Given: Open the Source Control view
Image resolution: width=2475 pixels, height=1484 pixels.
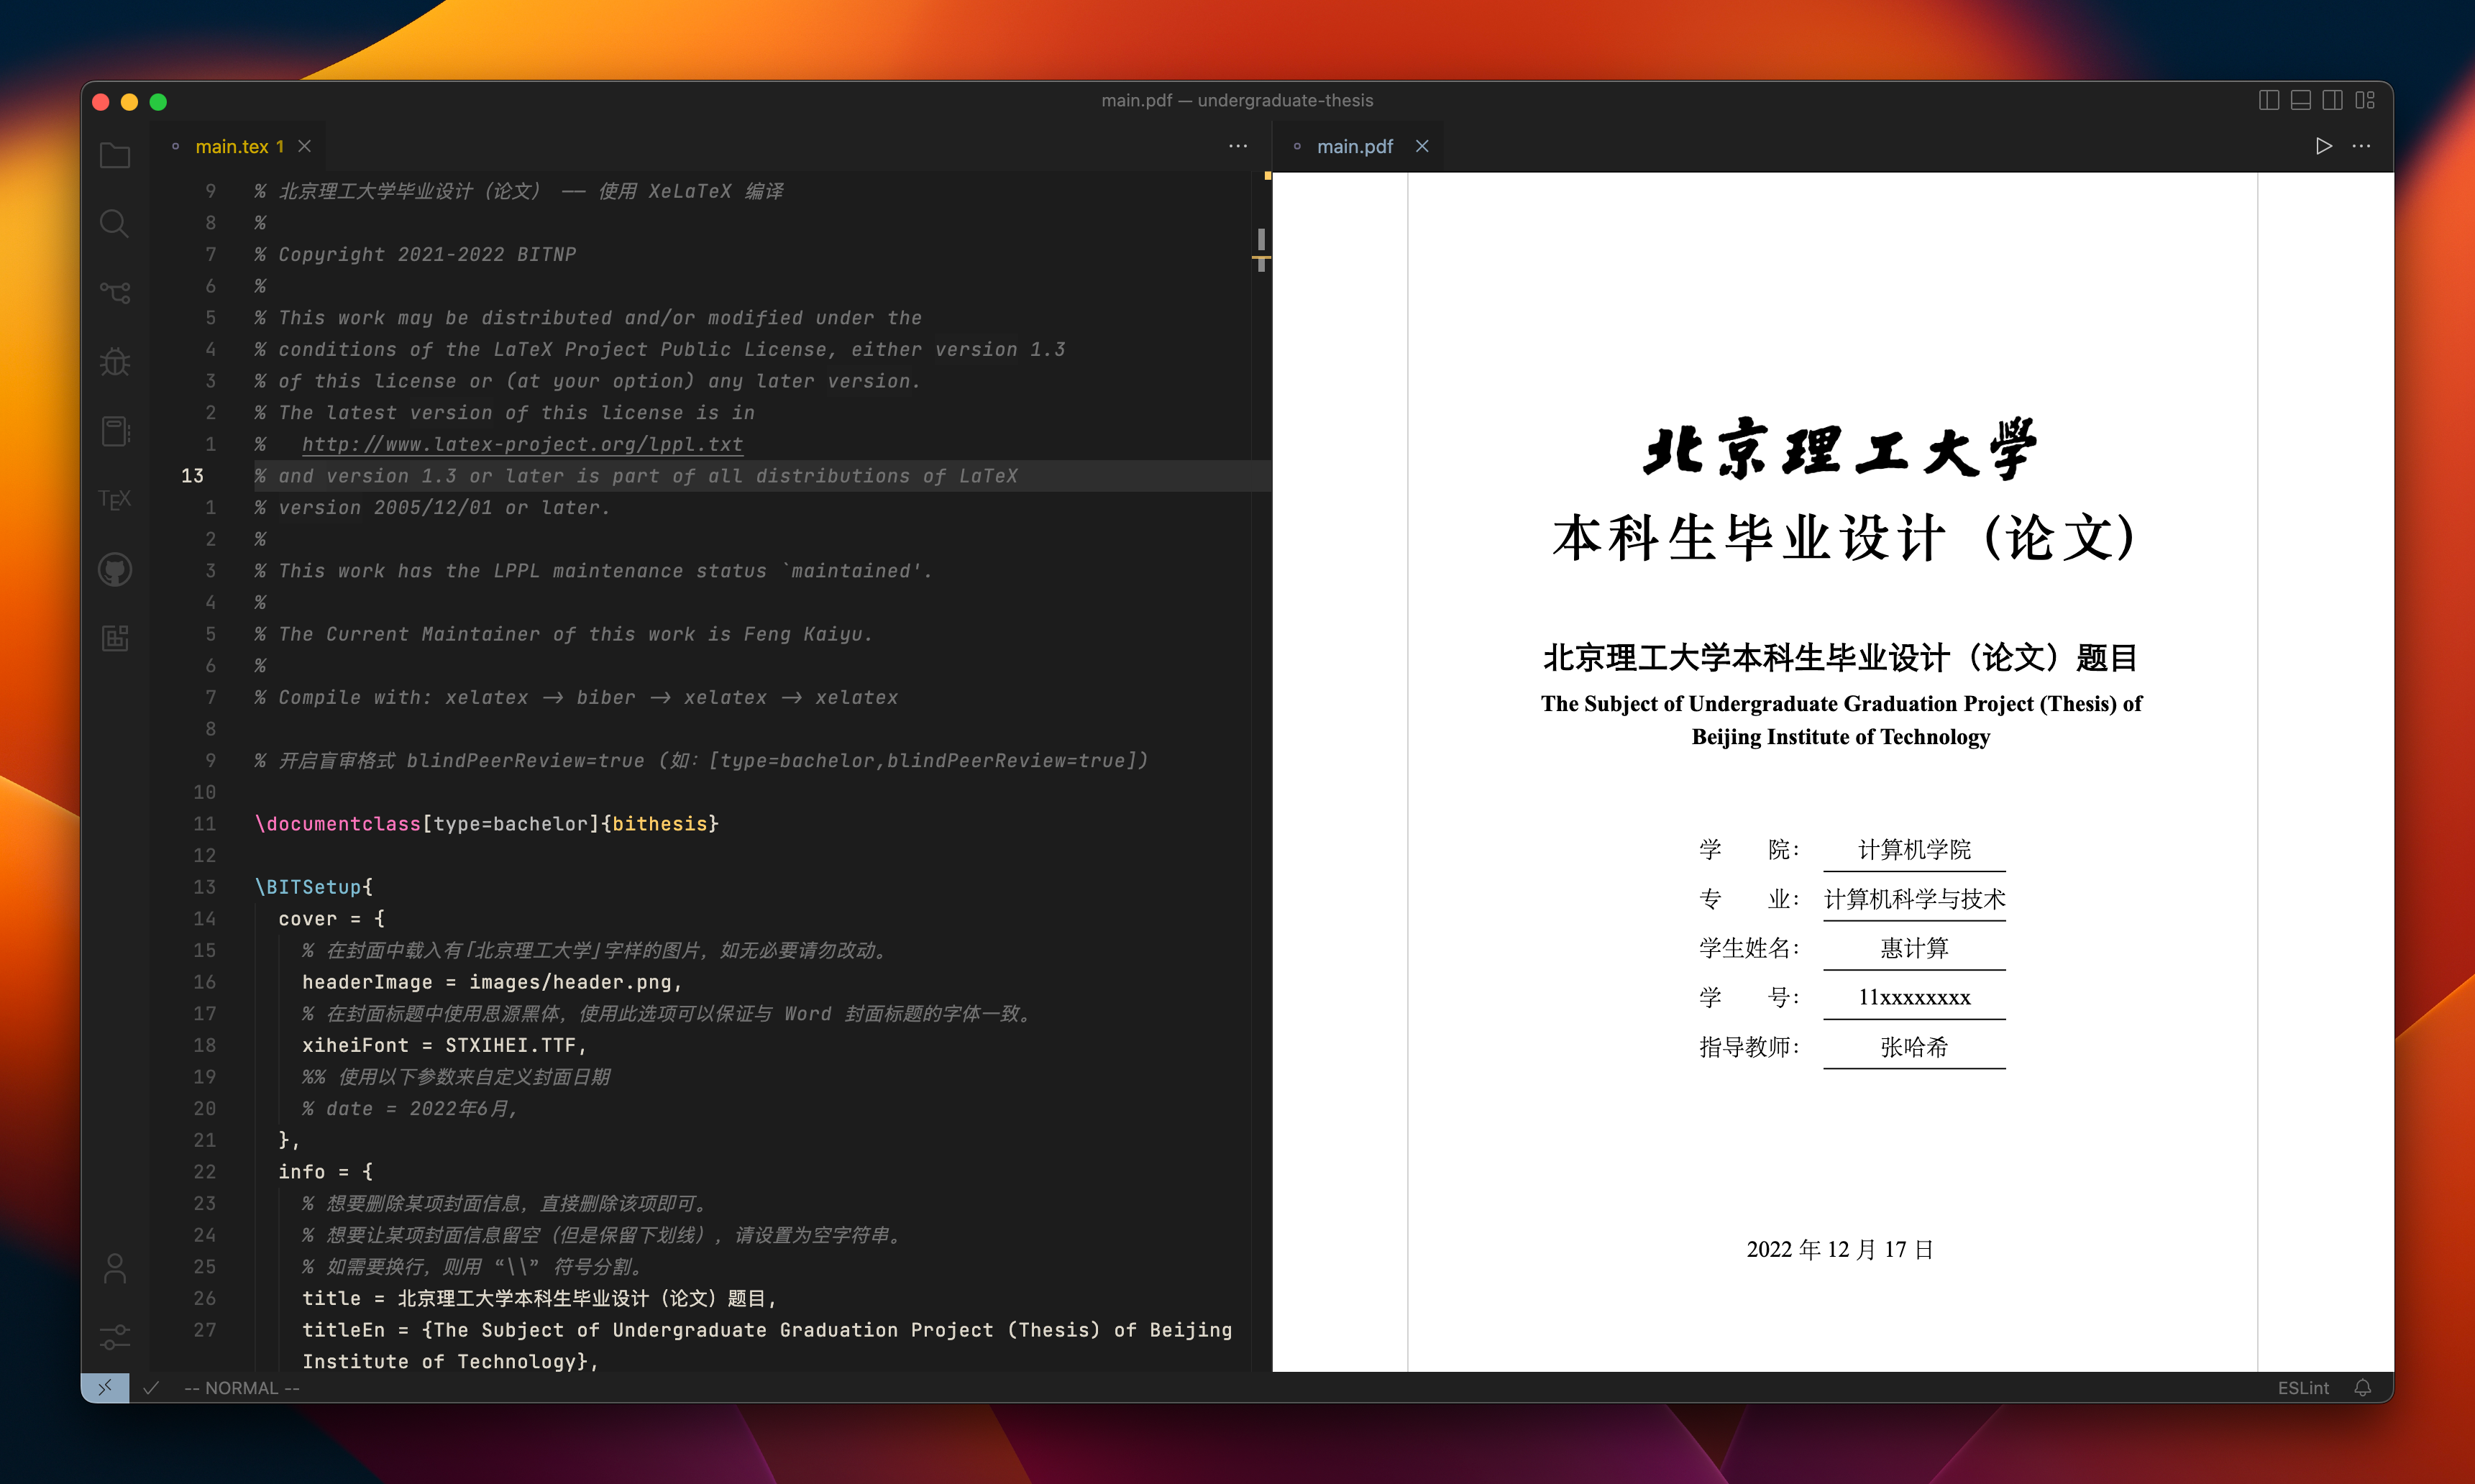Looking at the screenshot, I should click(x=114, y=292).
